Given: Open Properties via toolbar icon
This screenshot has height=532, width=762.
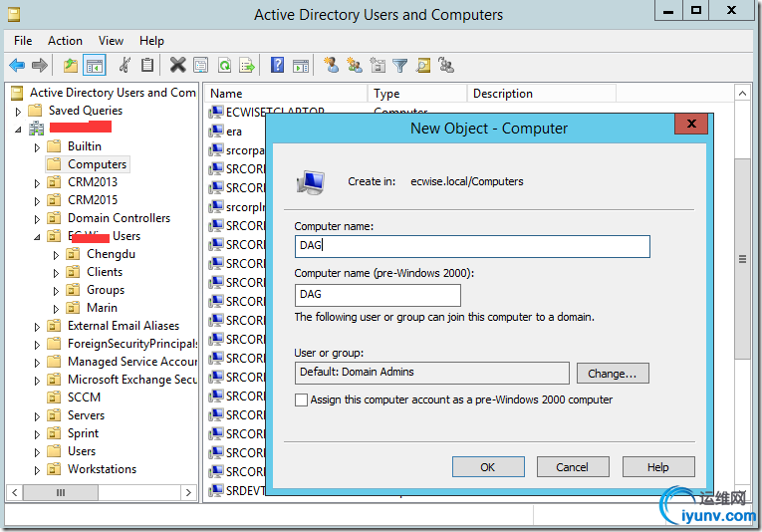Looking at the screenshot, I should pos(200,65).
